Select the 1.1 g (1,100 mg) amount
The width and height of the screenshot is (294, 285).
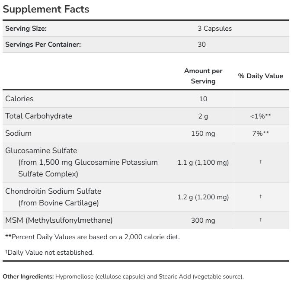pyautogui.click(x=203, y=163)
